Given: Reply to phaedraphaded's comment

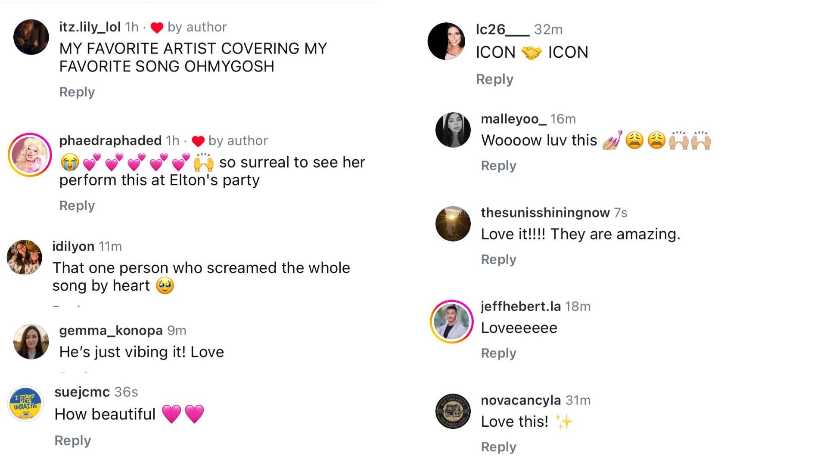Looking at the screenshot, I should (77, 206).
